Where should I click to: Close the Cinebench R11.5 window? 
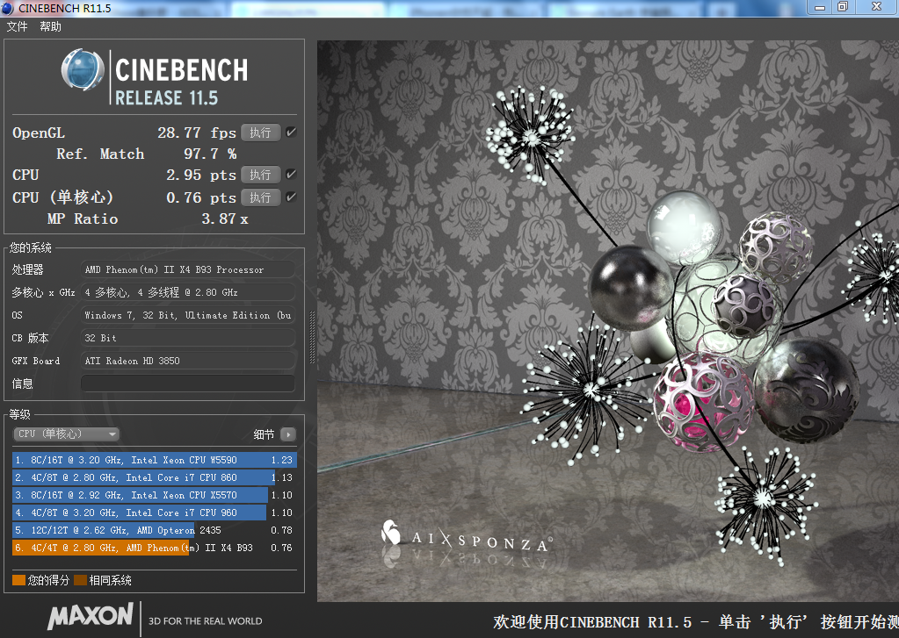[x=877, y=7]
